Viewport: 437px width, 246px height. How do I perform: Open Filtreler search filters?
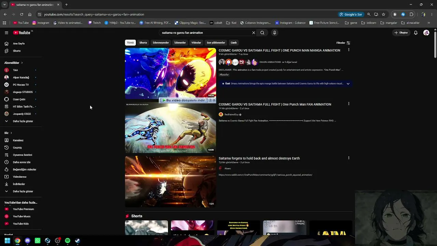[343, 43]
